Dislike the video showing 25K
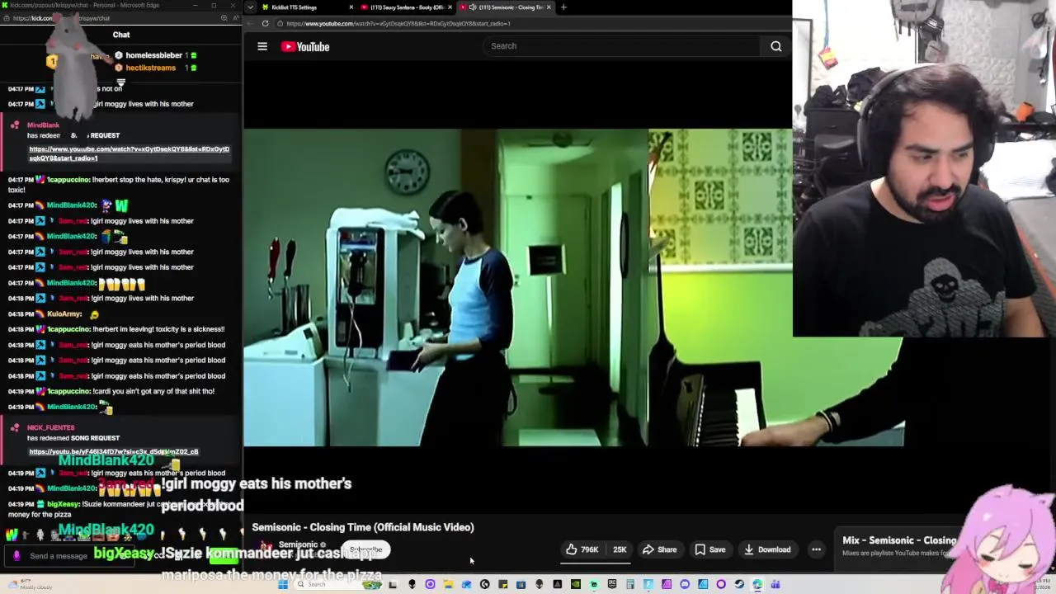This screenshot has width=1056, height=594. (x=619, y=549)
